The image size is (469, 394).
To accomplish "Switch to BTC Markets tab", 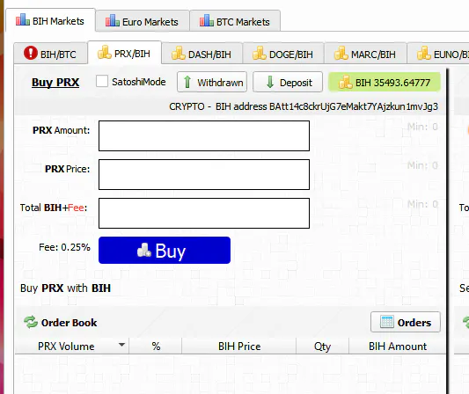I will pos(235,21).
